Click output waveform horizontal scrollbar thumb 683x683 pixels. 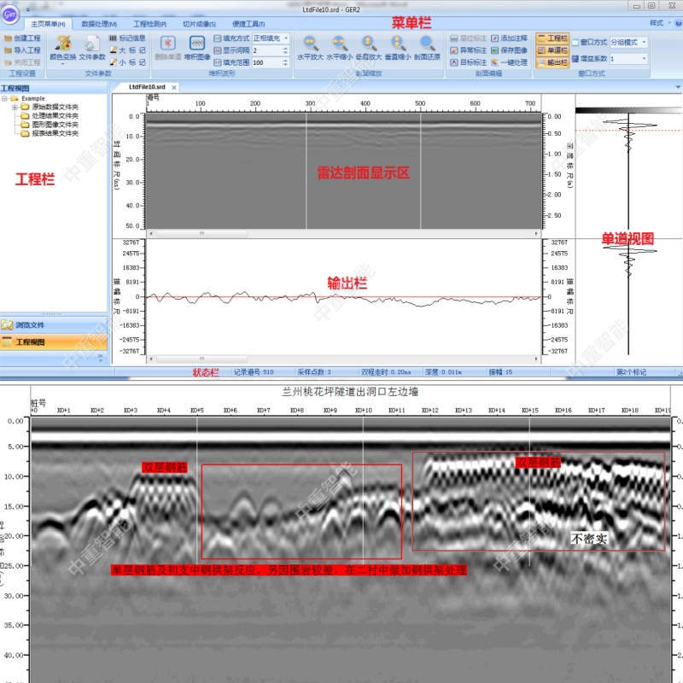point(201,359)
